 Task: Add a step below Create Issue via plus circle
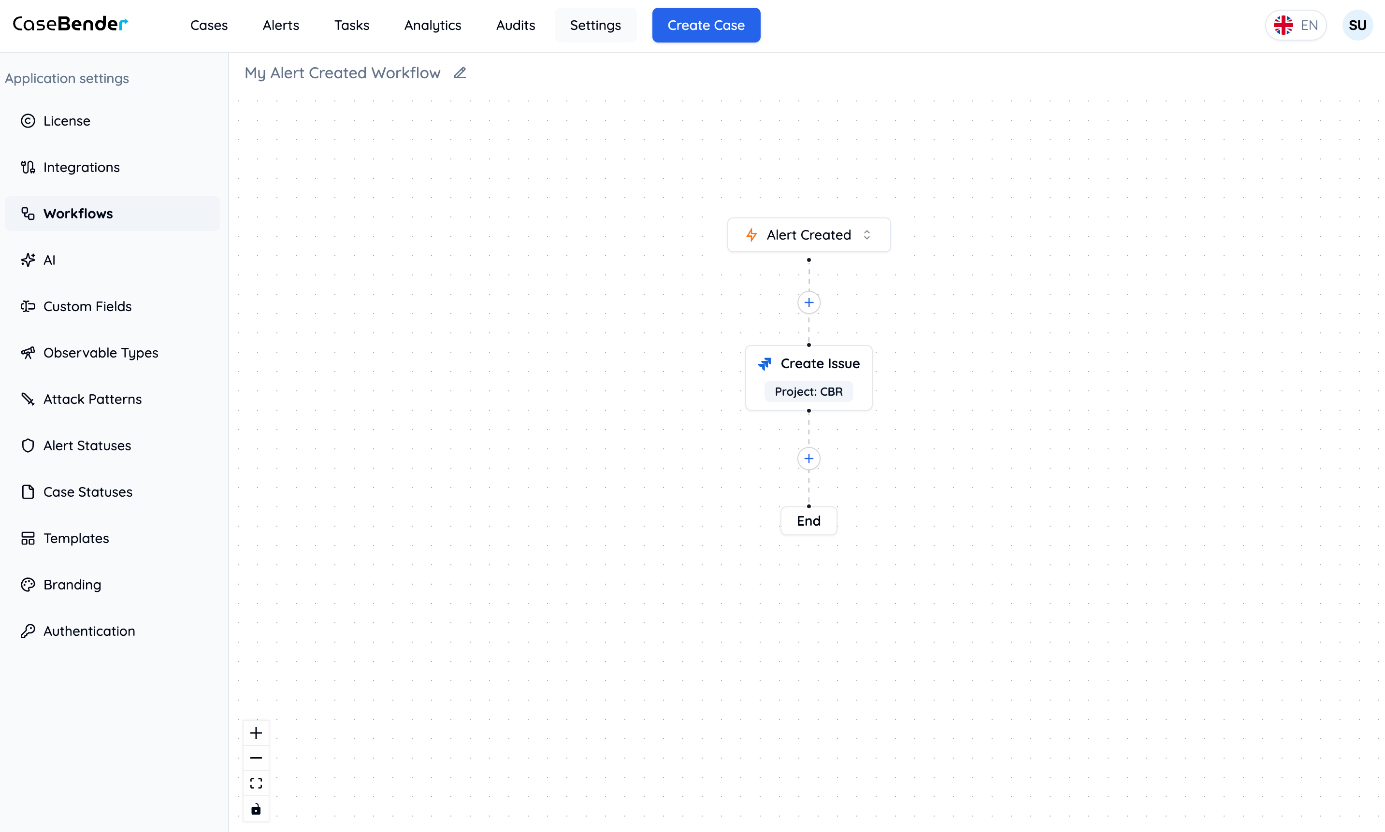[808, 458]
